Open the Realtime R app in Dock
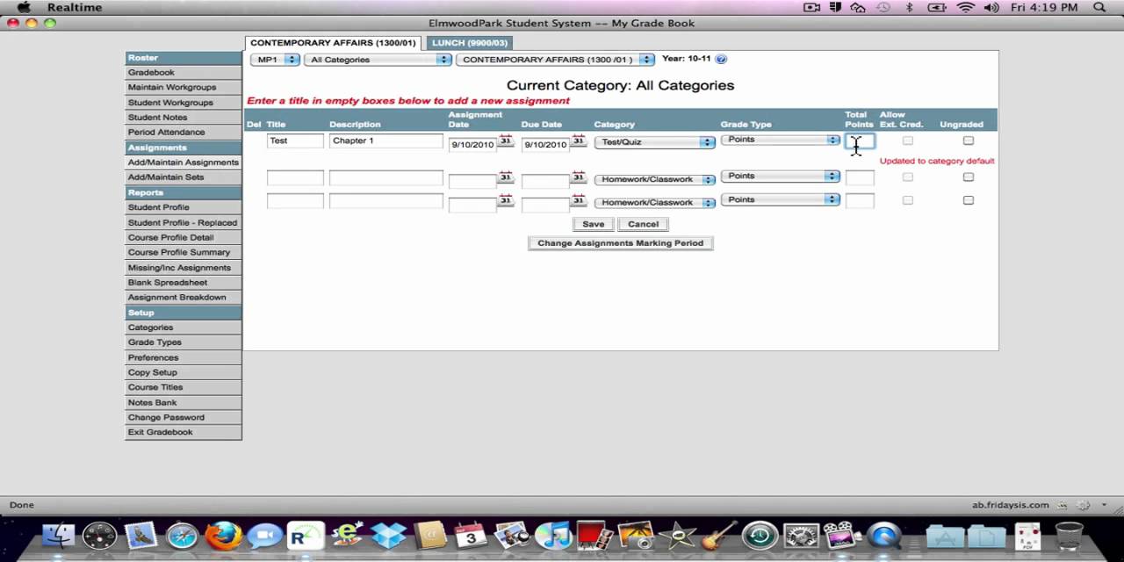Image resolution: width=1124 pixels, height=562 pixels. tap(305, 535)
